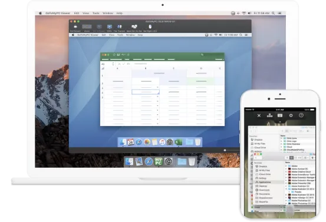Screen dimensions: 326x222
Task: Select Downloads in the phone Finder sidebar
Action: coord(262,190)
